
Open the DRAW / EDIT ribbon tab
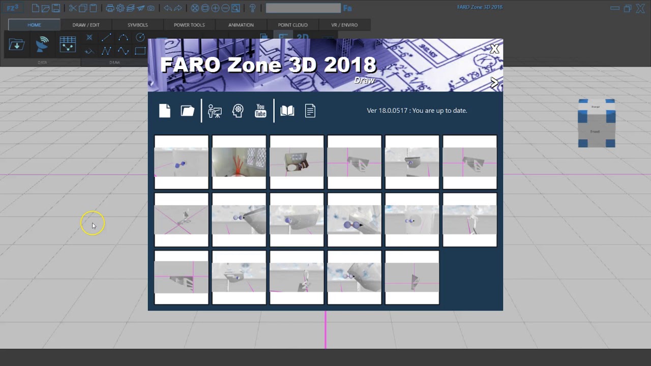coord(86,25)
